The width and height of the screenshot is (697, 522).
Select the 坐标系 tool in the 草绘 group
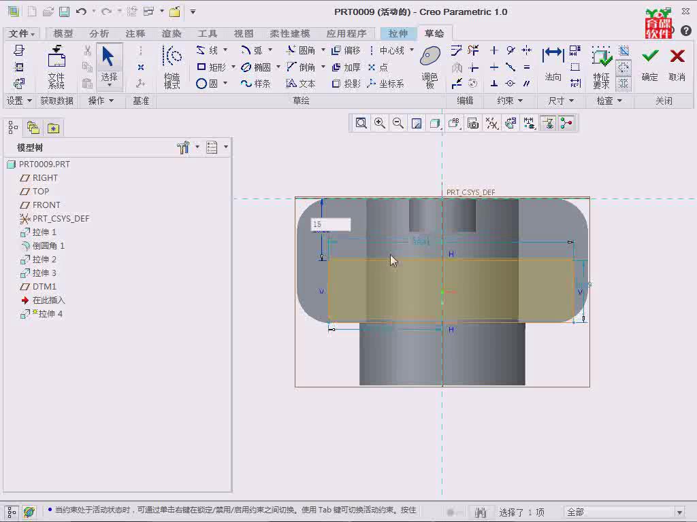385,84
